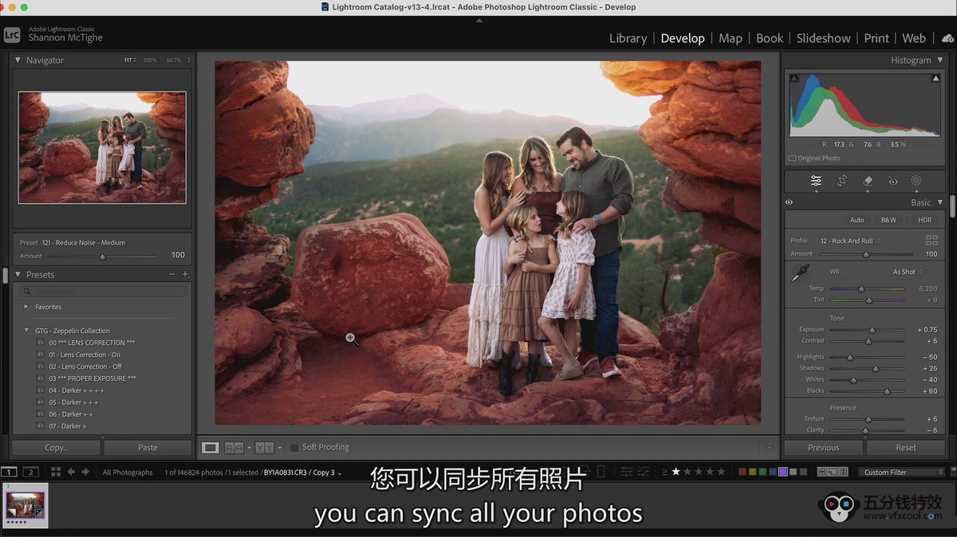
Task: Select the Edit sliders tool icon
Action: (x=816, y=181)
